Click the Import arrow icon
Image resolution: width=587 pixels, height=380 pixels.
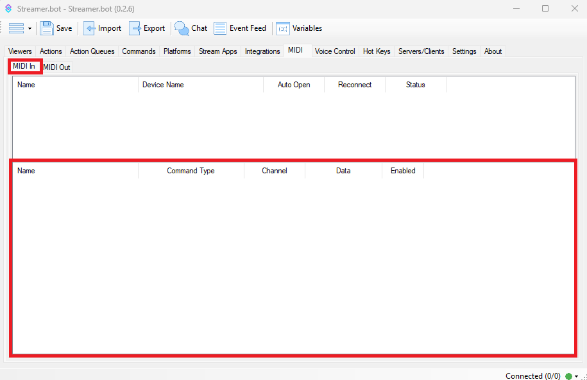pos(89,28)
